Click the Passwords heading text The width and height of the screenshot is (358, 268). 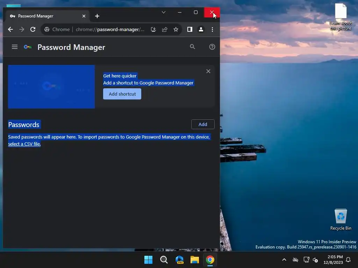(24, 125)
